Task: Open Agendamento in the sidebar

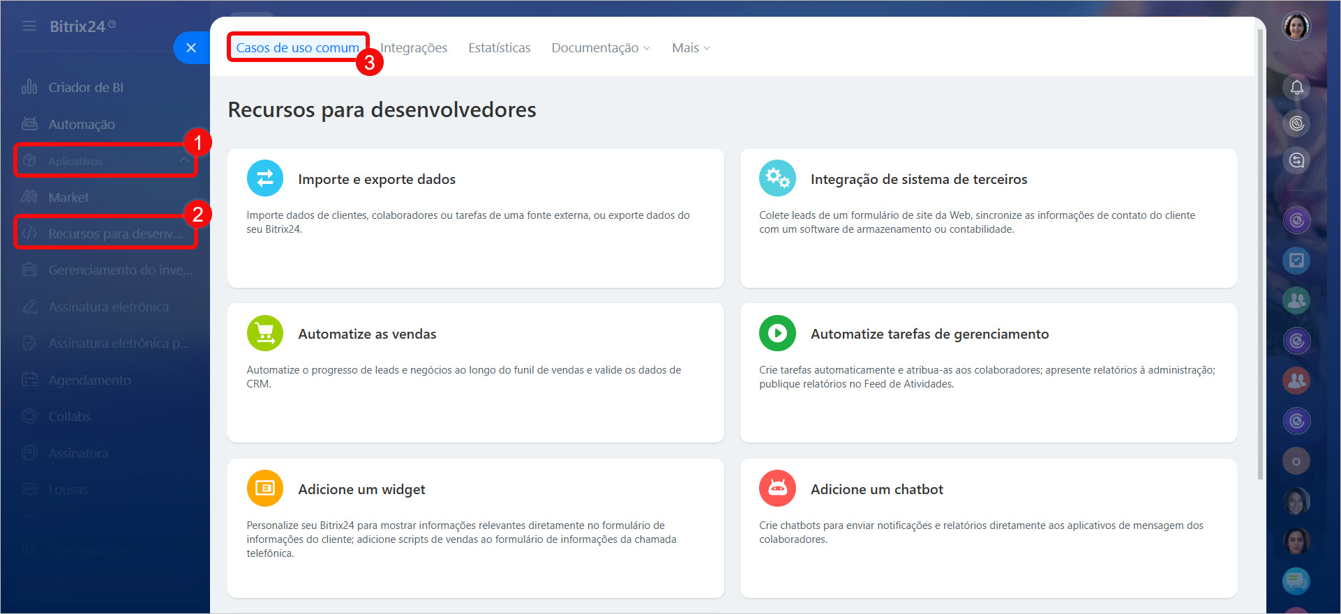Action: [89, 380]
